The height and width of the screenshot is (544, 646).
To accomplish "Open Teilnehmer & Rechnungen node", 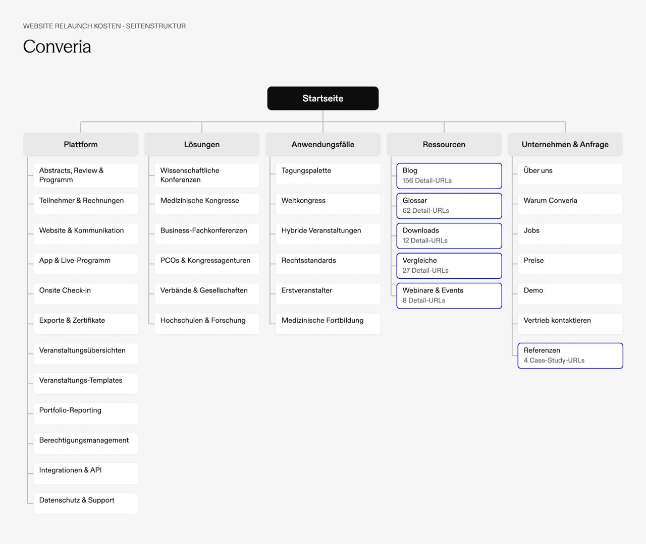I will tap(86, 204).
